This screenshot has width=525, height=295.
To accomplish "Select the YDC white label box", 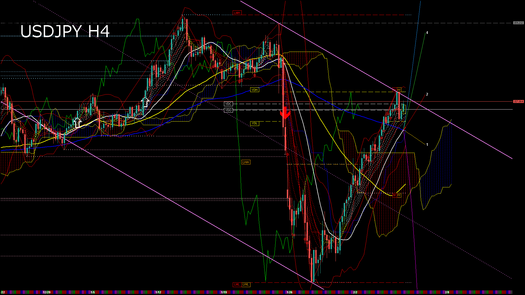I will click(228, 104).
